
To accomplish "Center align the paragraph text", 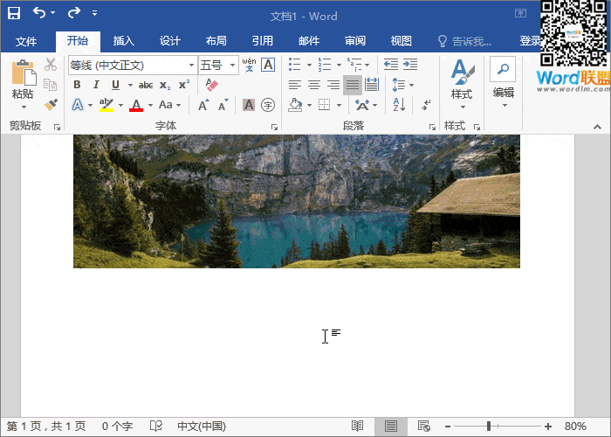I will click(x=314, y=85).
